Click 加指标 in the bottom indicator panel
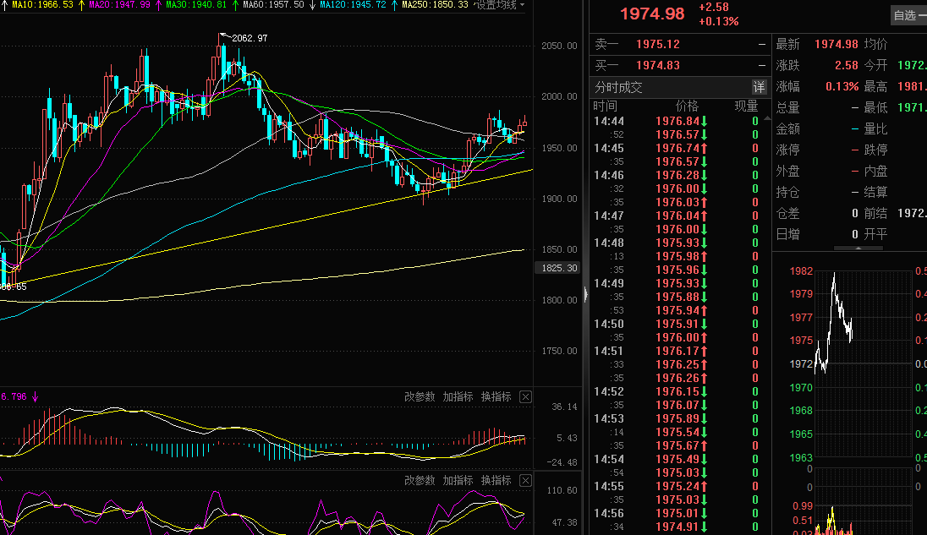Viewport: 927px width, 535px height. 458,480
